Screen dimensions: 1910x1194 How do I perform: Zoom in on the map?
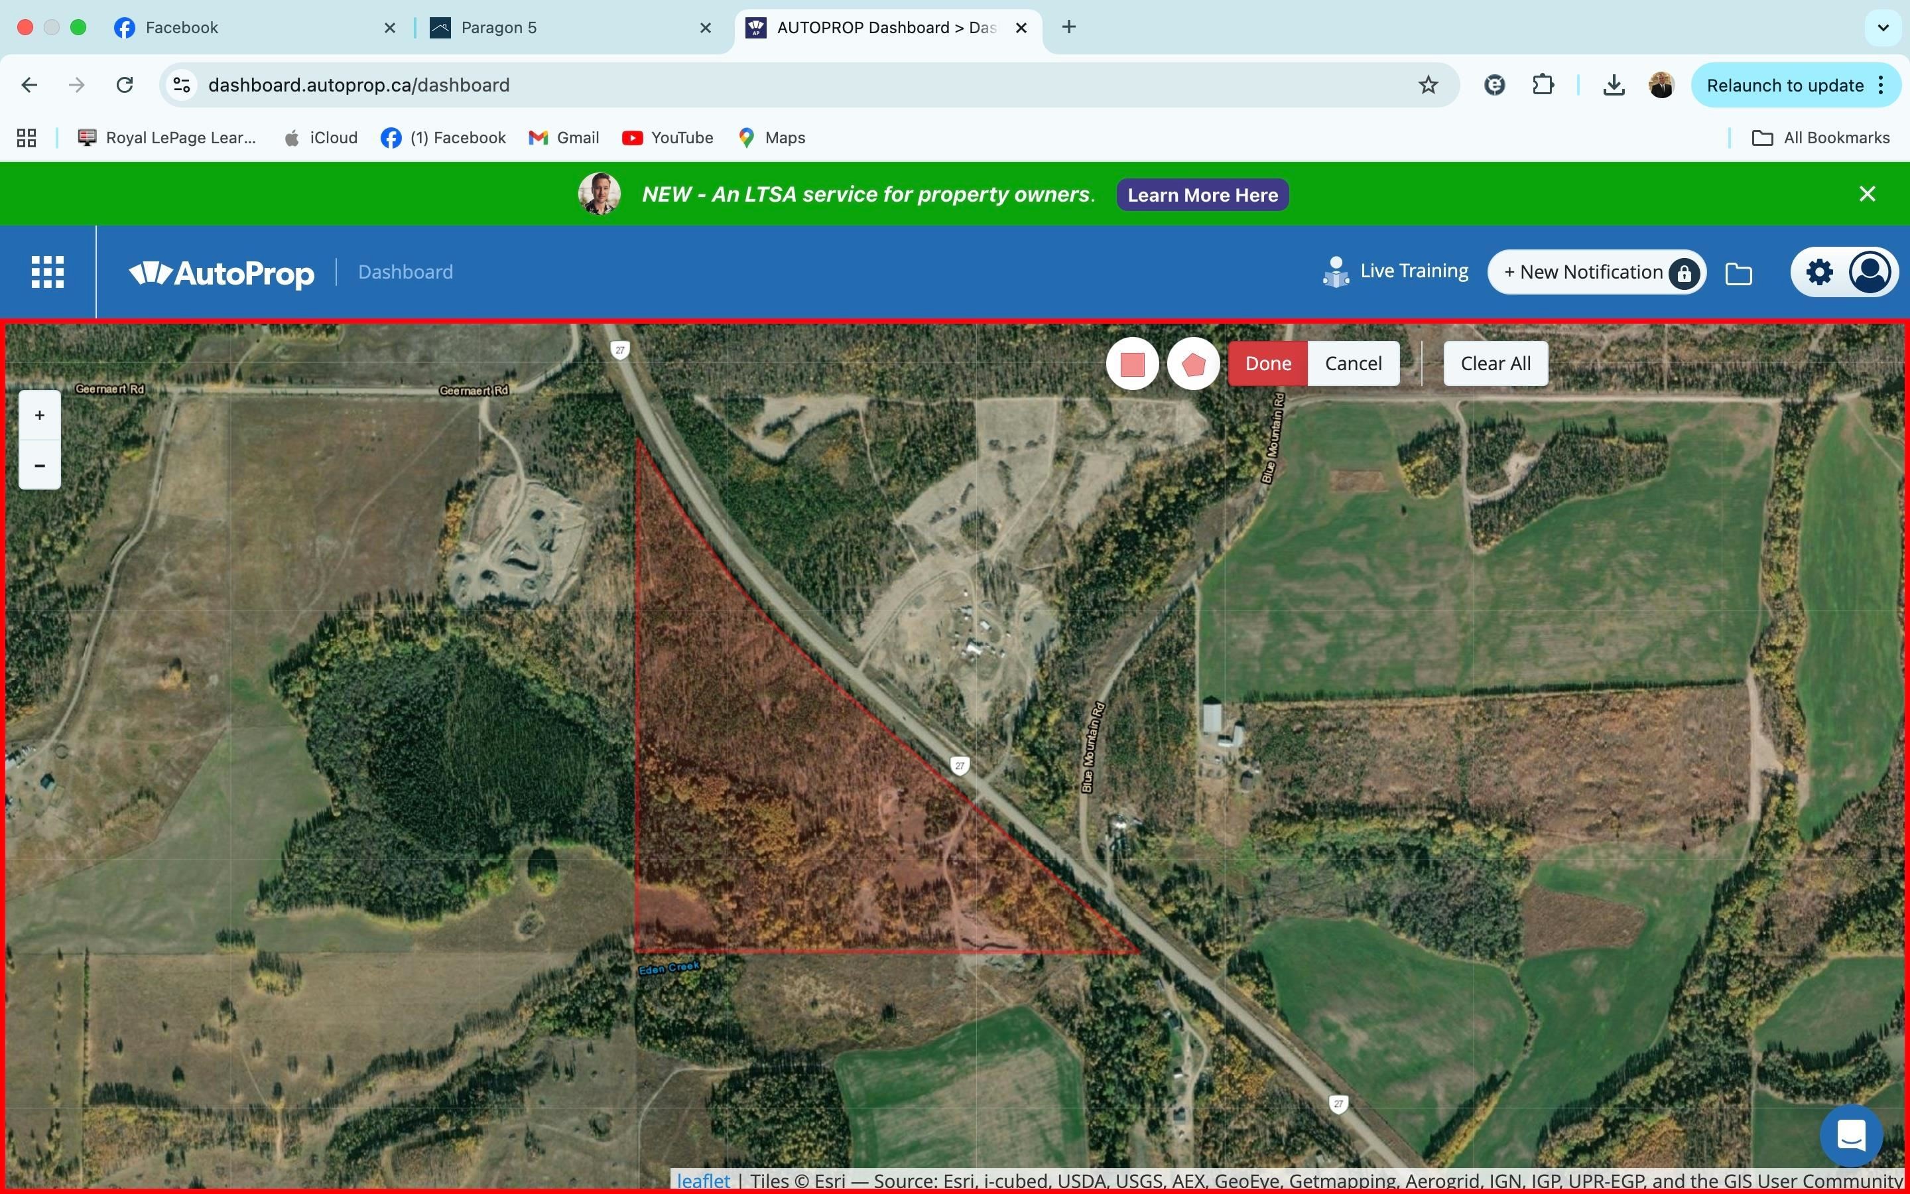pos(40,415)
